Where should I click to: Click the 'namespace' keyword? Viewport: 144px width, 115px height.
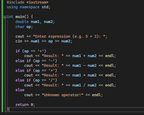tap(30, 7)
